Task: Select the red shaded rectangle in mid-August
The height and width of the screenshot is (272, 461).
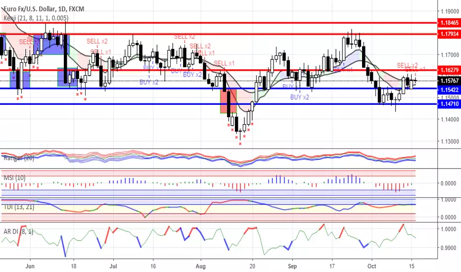Action: pos(228,101)
